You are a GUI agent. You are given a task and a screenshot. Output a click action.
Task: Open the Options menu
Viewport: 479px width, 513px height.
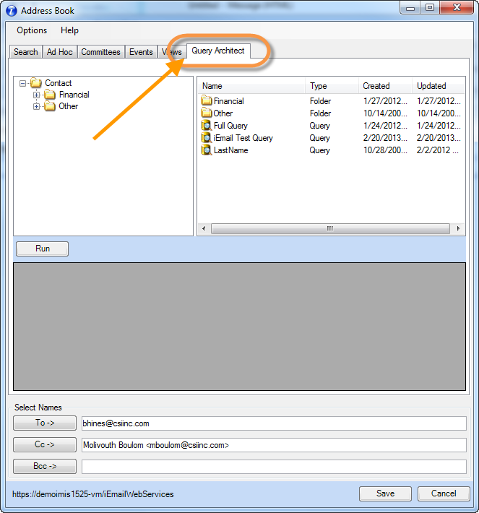[x=32, y=30]
